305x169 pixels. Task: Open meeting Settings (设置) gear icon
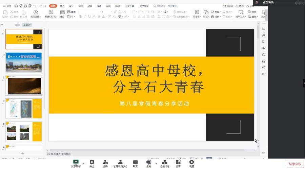point(191,163)
